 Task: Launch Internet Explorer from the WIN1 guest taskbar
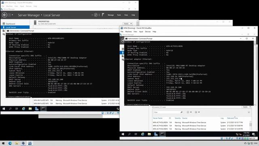point(23,109)
